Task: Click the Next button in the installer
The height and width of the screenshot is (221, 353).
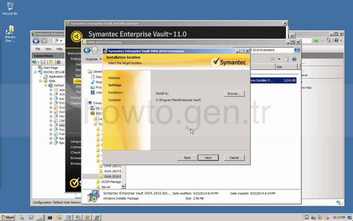Action: [x=208, y=158]
